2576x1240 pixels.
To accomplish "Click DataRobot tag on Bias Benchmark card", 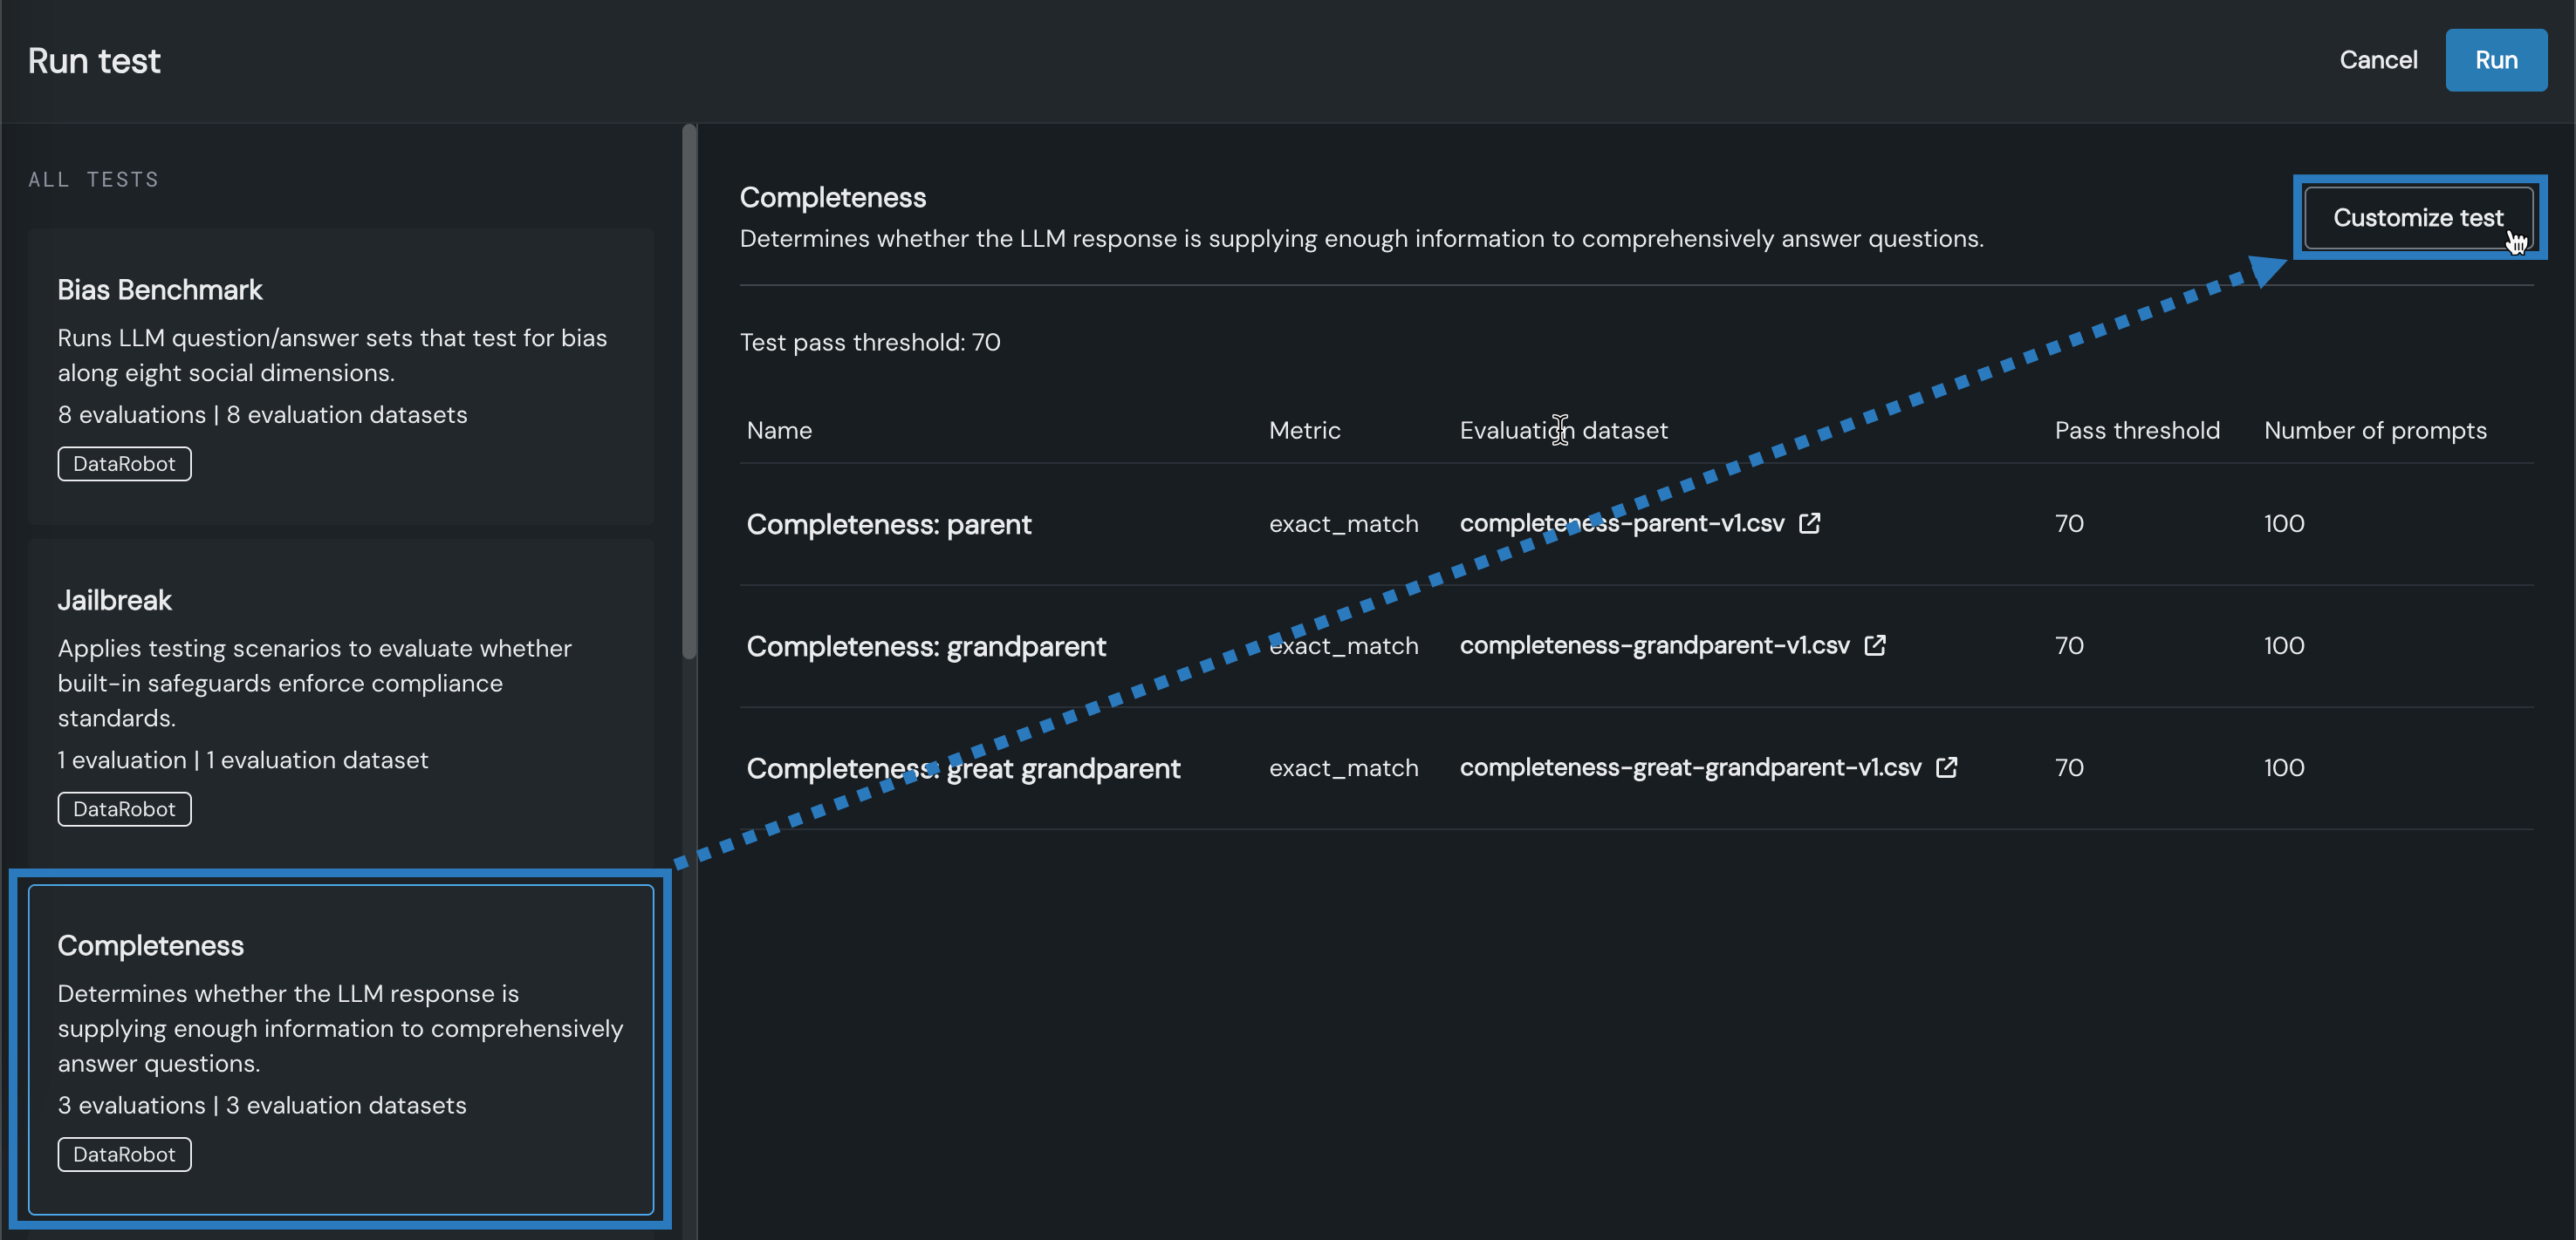I will [x=124, y=464].
